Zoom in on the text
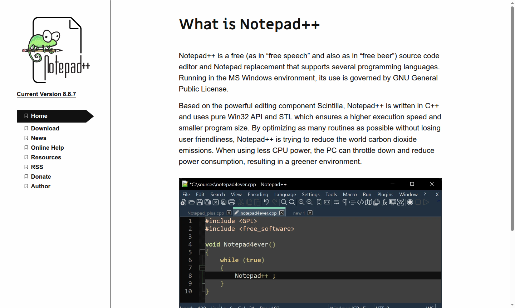Screen dimensions: 515x308 click(301, 202)
